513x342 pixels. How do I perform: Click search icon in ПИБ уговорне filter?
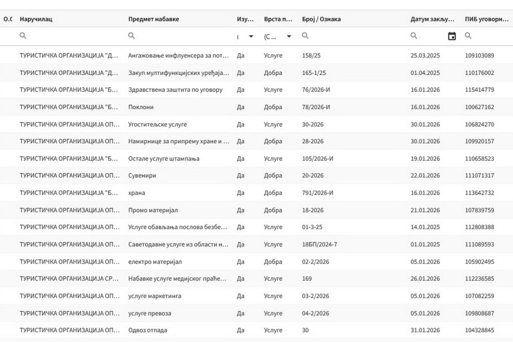coord(468,36)
